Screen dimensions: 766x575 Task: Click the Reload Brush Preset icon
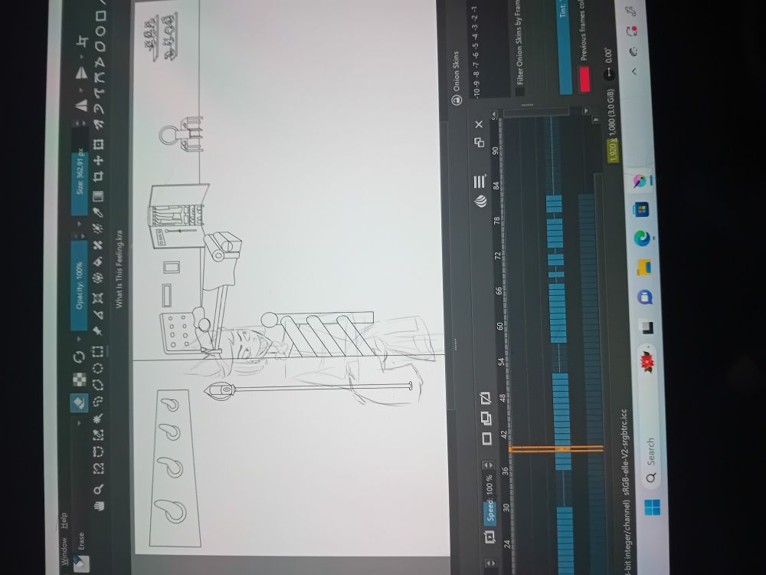point(80,357)
